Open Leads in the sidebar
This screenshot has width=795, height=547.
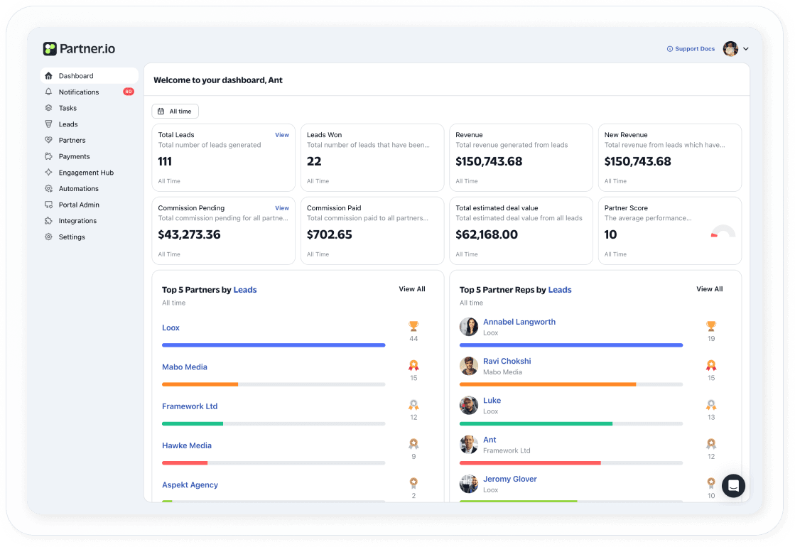[90, 124]
